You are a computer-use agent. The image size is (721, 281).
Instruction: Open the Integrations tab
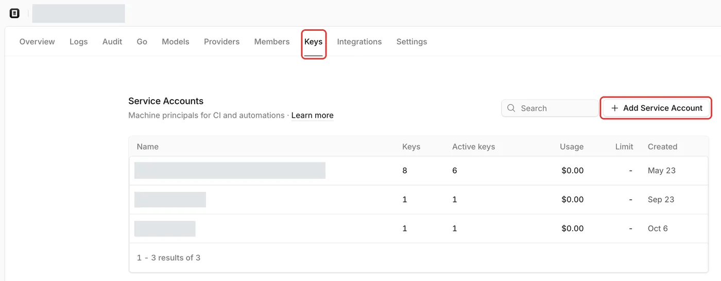pyautogui.click(x=359, y=42)
